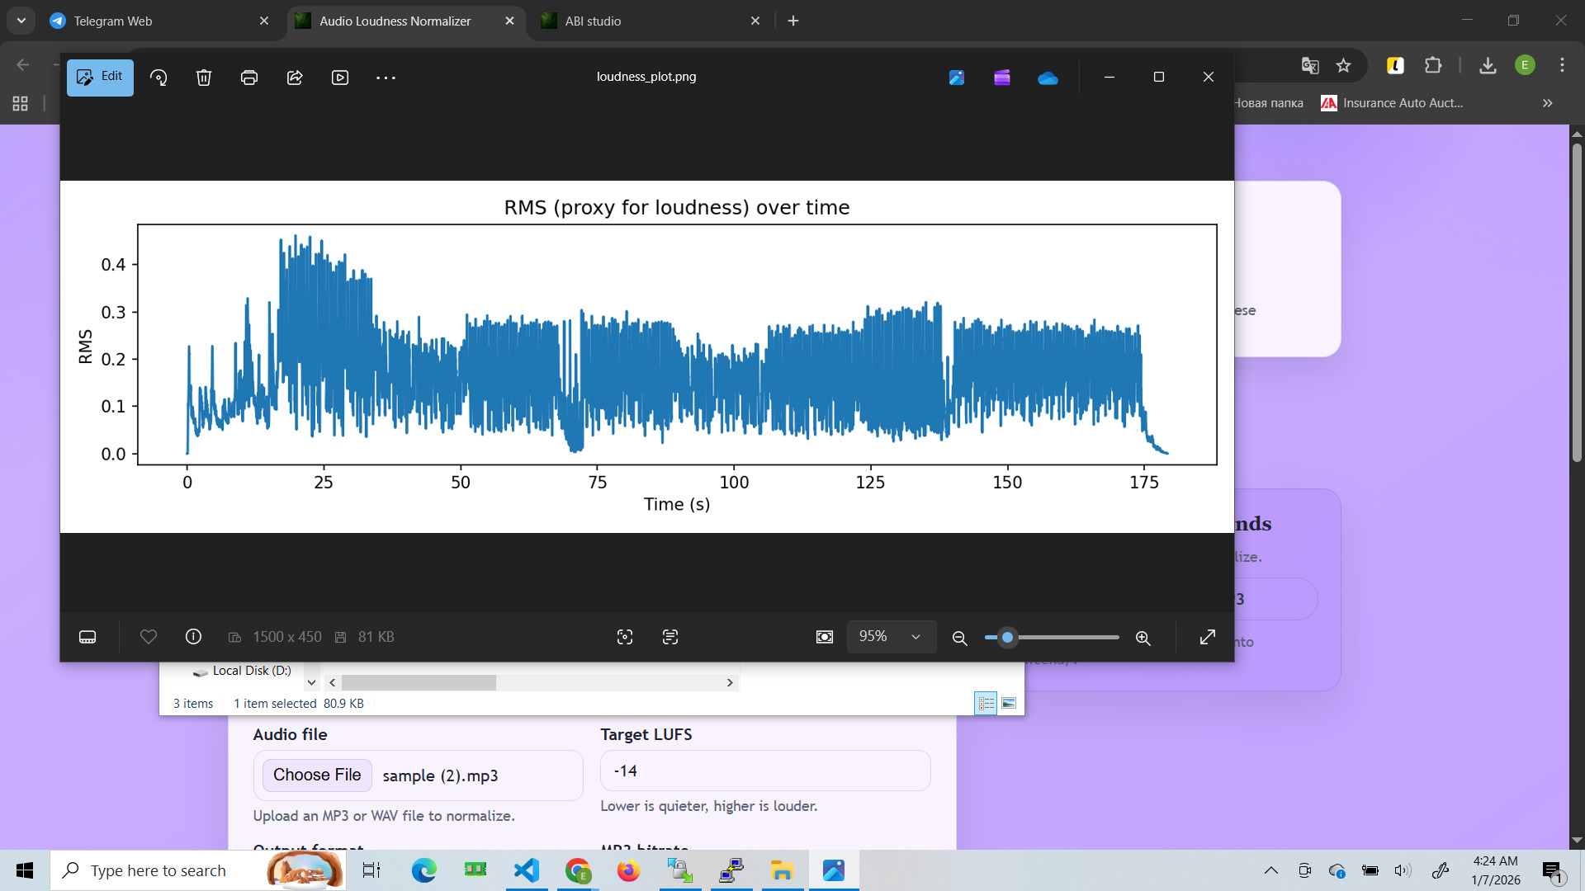The image size is (1585, 891).
Task: Rotate the loudness_plot.png image
Action: click(x=158, y=77)
